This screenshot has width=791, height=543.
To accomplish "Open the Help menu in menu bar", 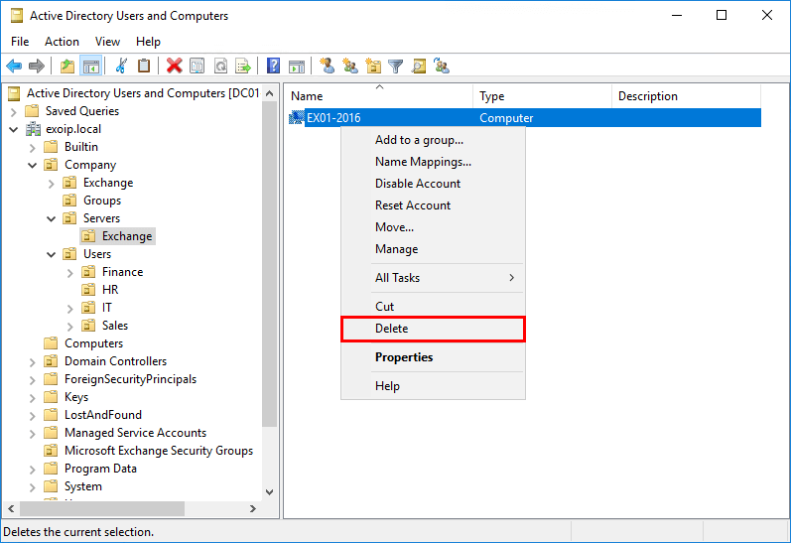I will (148, 42).
